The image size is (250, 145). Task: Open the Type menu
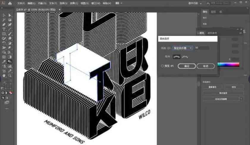click(53, 3)
